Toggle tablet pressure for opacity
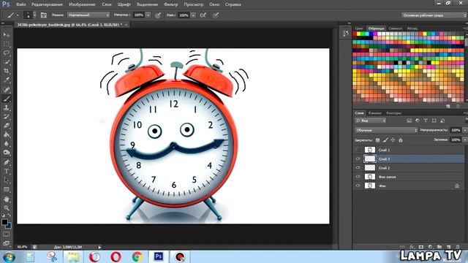Image resolution: width=468 pixels, height=263 pixels. tap(158, 15)
